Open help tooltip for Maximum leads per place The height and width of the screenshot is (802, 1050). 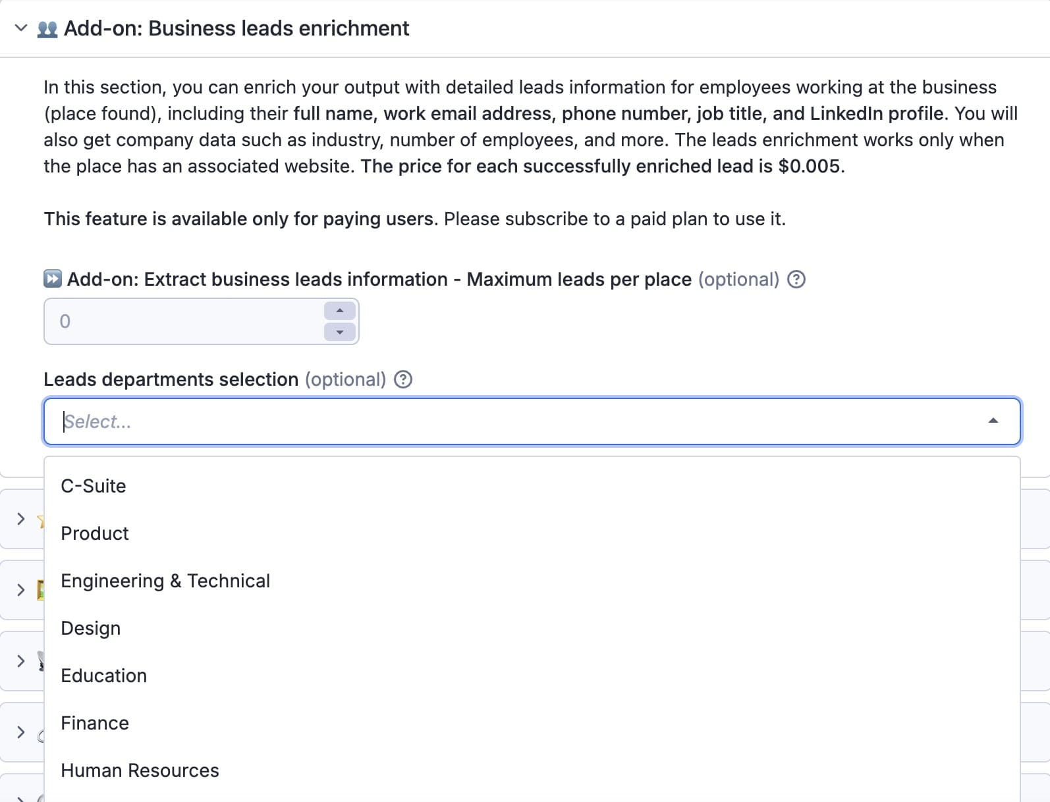tap(796, 279)
